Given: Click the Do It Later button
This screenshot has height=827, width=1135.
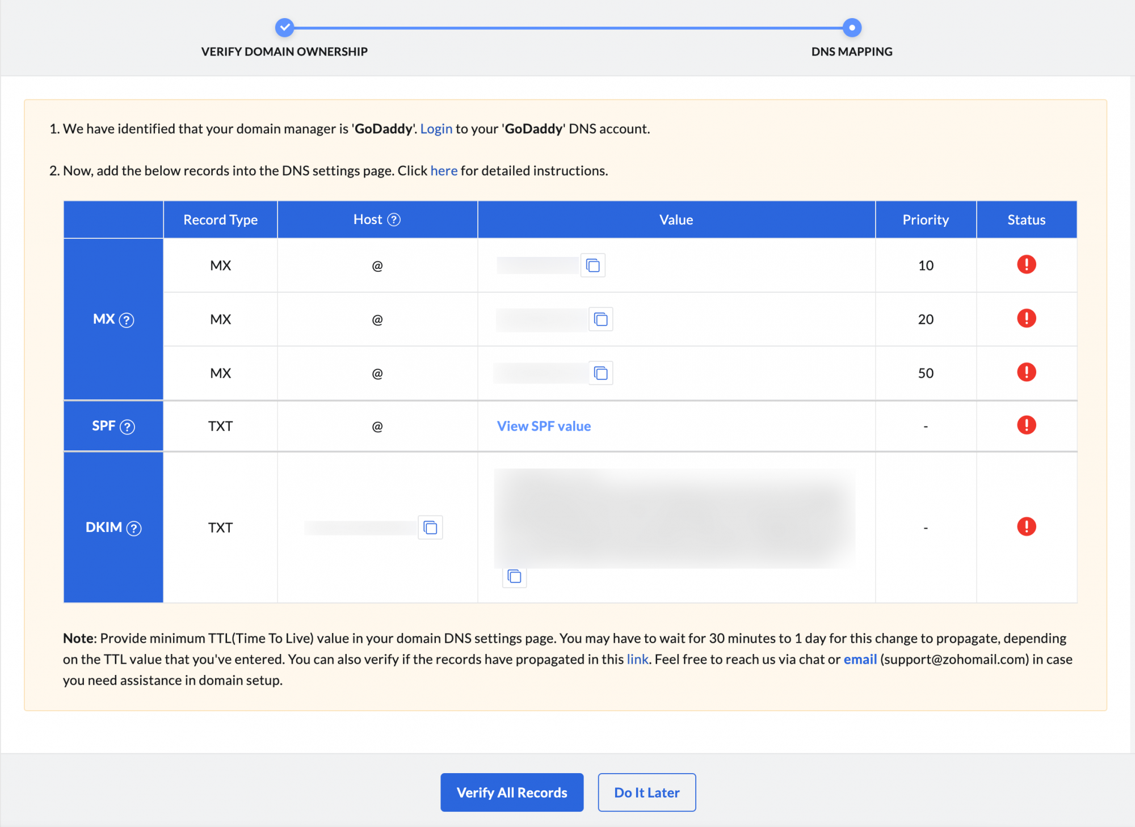Looking at the screenshot, I should (x=647, y=792).
